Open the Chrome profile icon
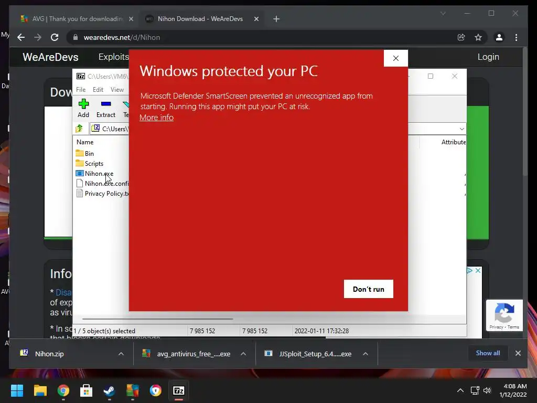Screen dimensions: 537x403 tap(499, 37)
